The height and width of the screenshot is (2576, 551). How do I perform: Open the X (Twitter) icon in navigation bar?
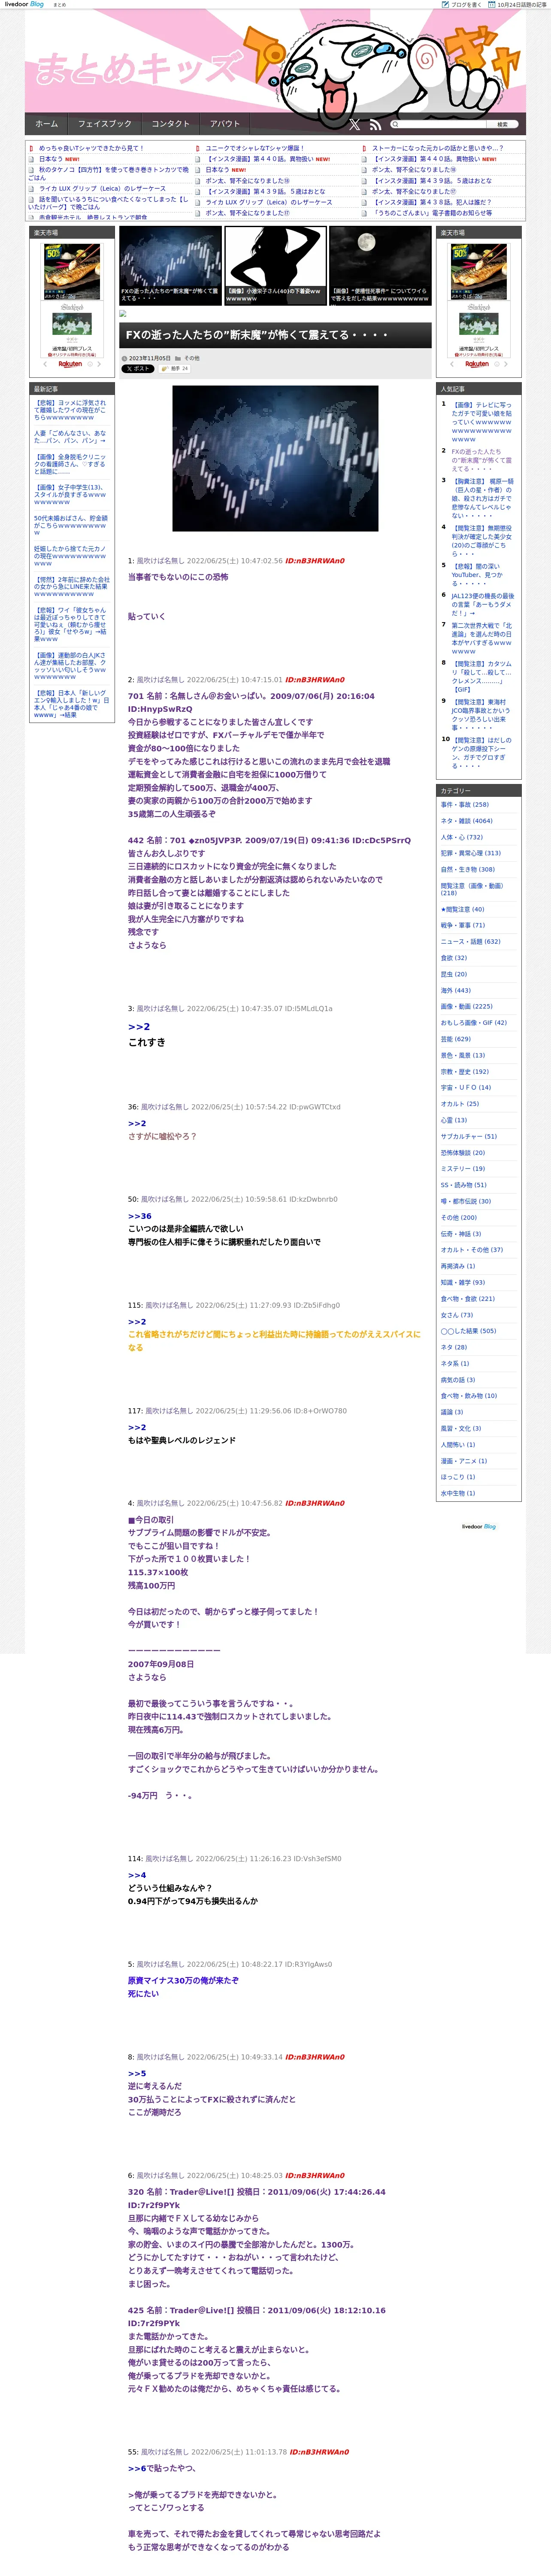click(x=354, y=125)
